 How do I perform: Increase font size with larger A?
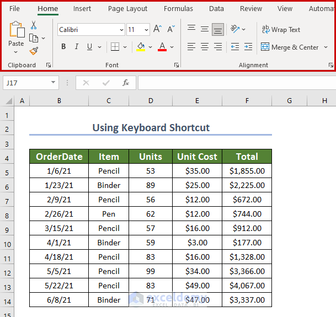tap(158, 30)
